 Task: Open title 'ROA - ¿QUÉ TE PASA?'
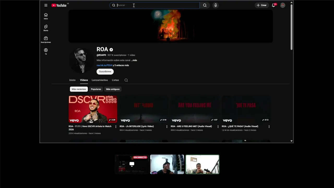pyautogui.click(x=240, y=126)
